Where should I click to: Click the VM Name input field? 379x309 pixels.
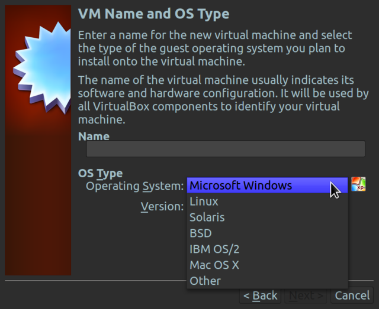click(226, 148)
